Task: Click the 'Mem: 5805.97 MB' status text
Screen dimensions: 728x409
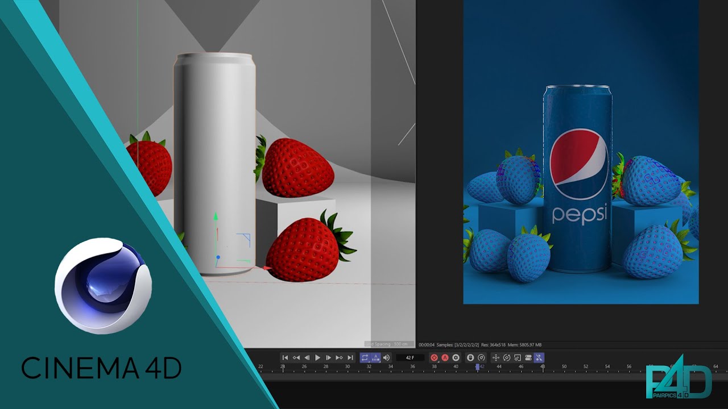Action: [525, 345]
